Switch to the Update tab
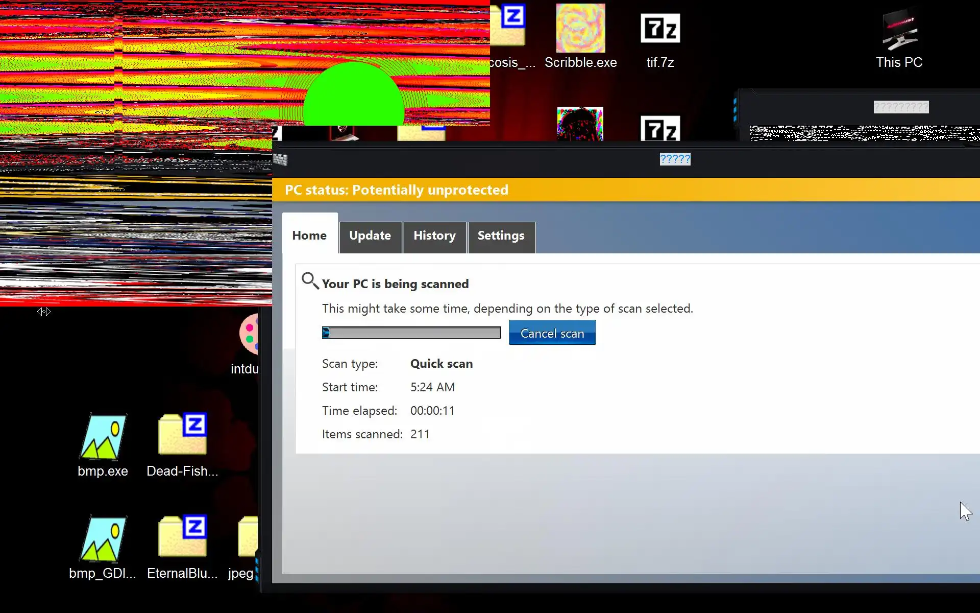Image resolution: width=980 pixels, height=613 pixels. pos(370,236)
